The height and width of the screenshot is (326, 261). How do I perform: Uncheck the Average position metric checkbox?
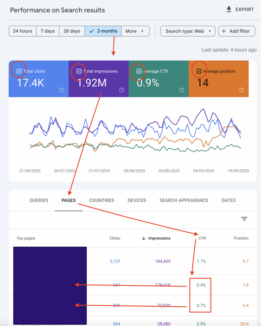point(199,71)
